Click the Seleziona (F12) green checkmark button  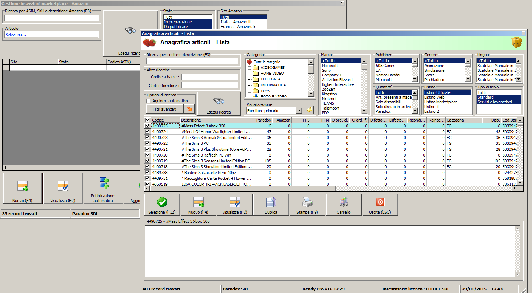pyautogui.click(x=162, y=205)
